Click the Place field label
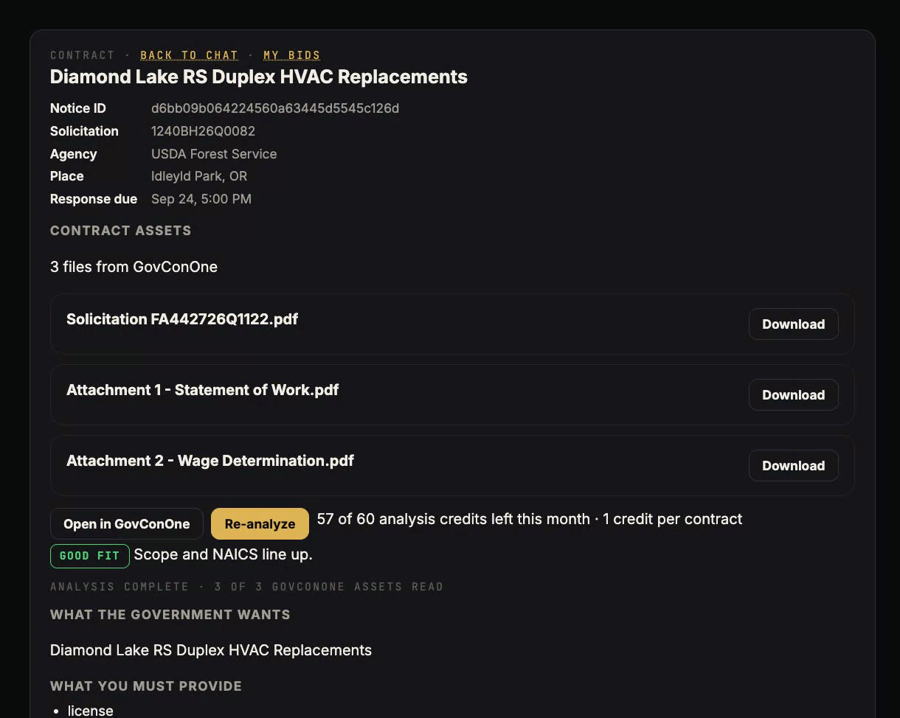Screen dimensions: 900x718 coord(67,176)
